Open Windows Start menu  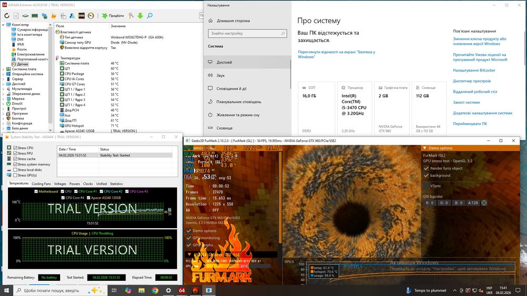(6, 290)
